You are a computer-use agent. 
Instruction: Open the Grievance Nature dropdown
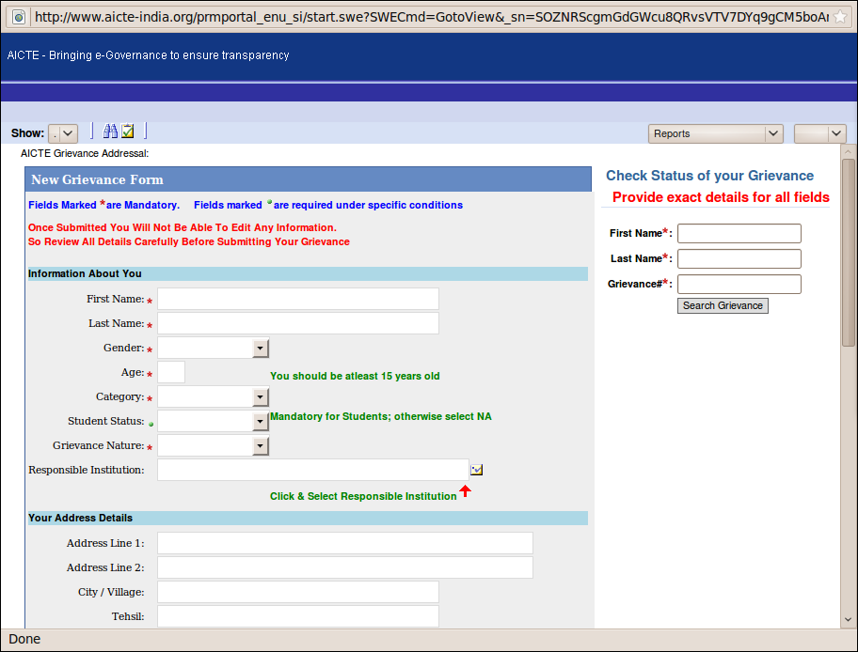pos(261,445)
